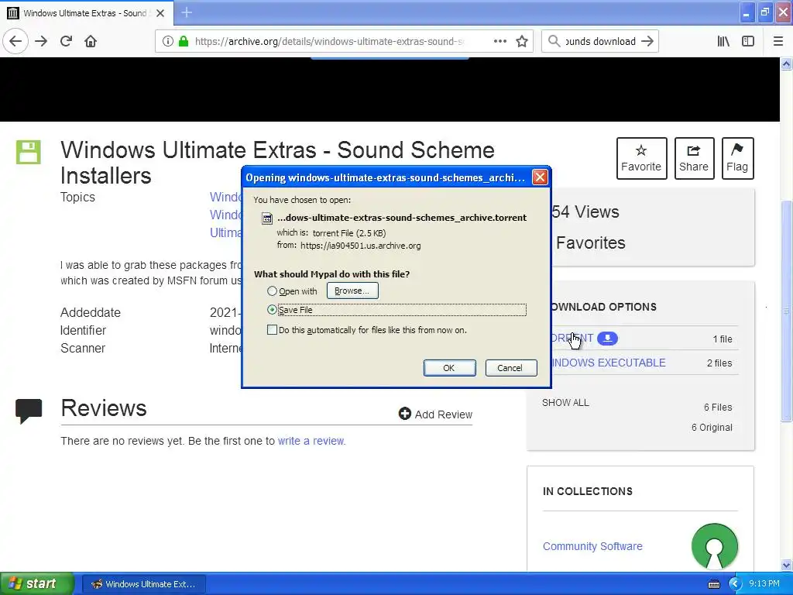Viewport: 793px width, 595px height.
Task: Click SHOW ALL files
Action: (x=565, y=403)
